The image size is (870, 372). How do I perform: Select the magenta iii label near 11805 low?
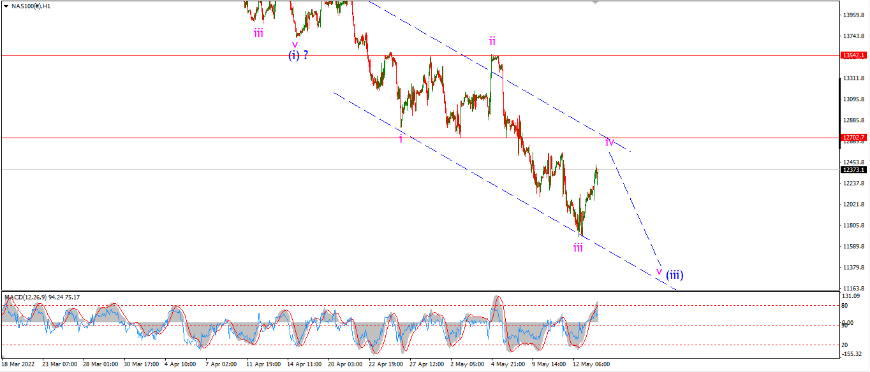click(578, 247)
